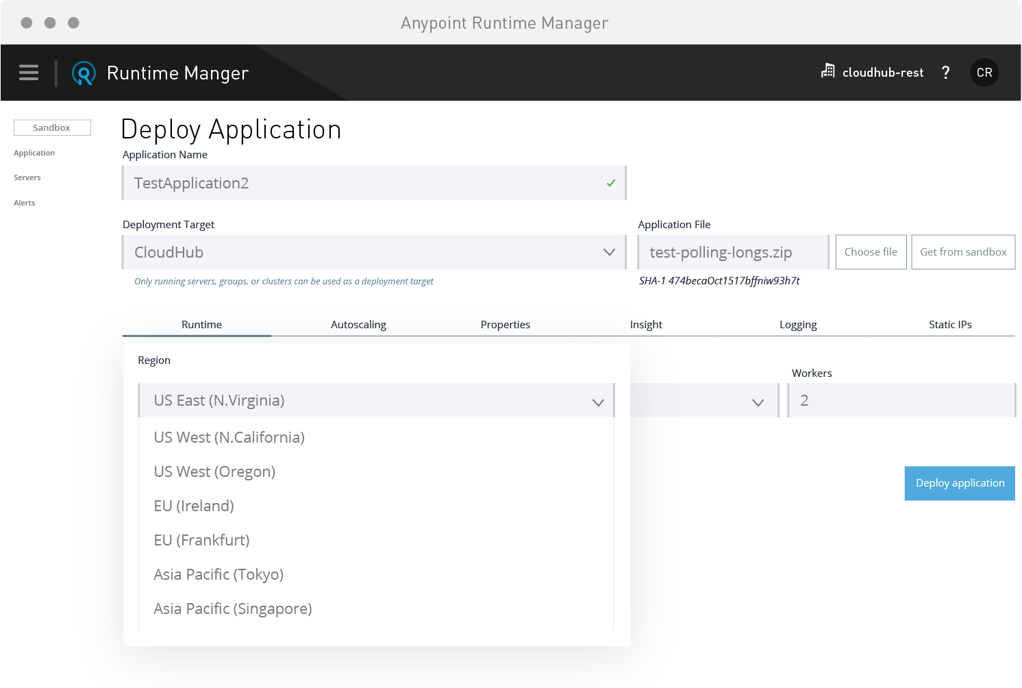Screen dimensions: 1022x688
Task: Collapse the Region dropdown
Action: (597, 400)
